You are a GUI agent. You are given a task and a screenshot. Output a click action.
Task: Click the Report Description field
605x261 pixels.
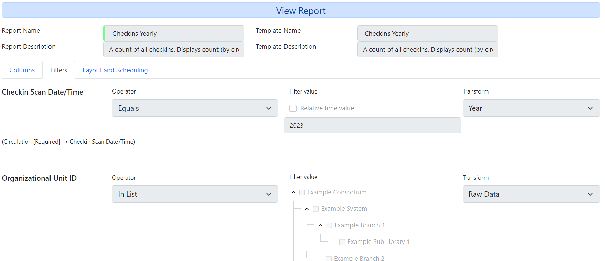click(174, 49)
